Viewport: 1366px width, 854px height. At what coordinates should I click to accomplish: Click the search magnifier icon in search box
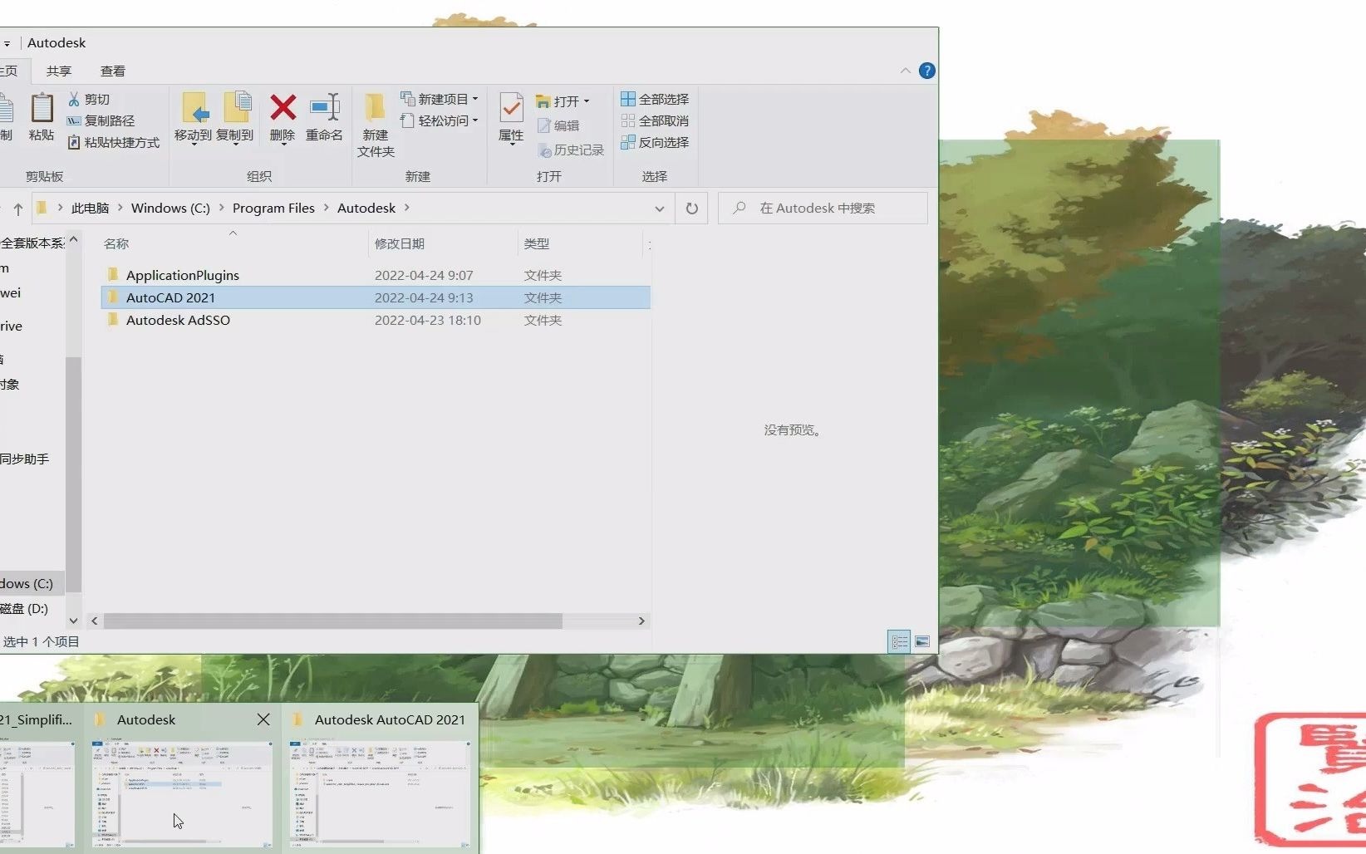[x=740, y=208]
